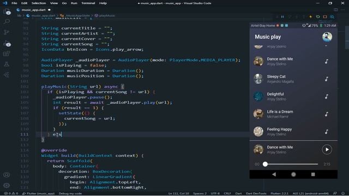Click the 2:15 duration label
This screenshot has height=196, width=349.
click(327, 164)
